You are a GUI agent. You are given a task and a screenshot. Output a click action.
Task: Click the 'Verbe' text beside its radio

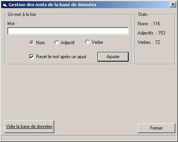(x=97, y=42)
